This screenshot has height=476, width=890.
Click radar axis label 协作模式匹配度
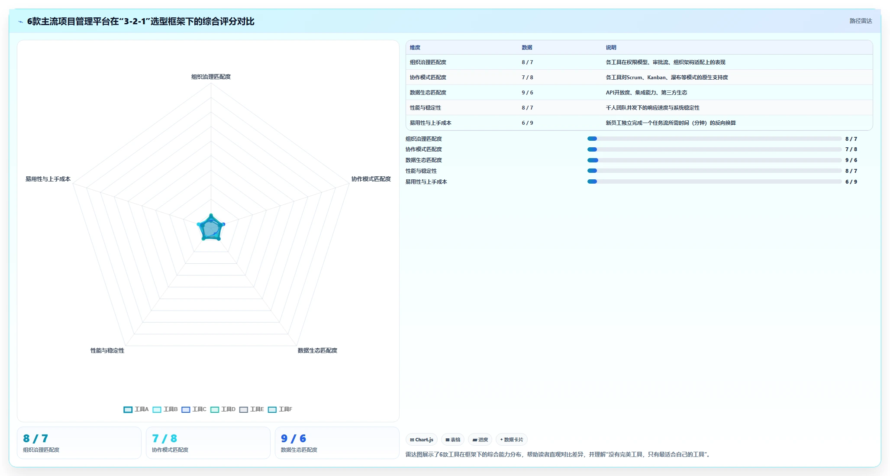371,179
